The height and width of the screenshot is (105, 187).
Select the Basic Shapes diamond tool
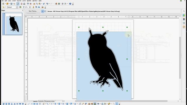coord(55,104)
